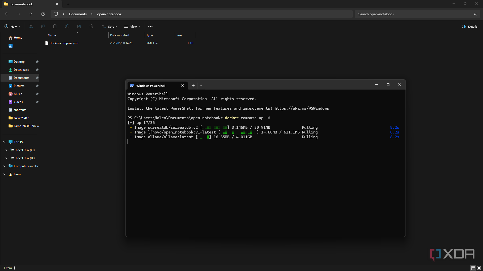This screenshot has width=483, height=271.
Task: Click chevron after Documents in breadcrumb
Action: (92, 14)
